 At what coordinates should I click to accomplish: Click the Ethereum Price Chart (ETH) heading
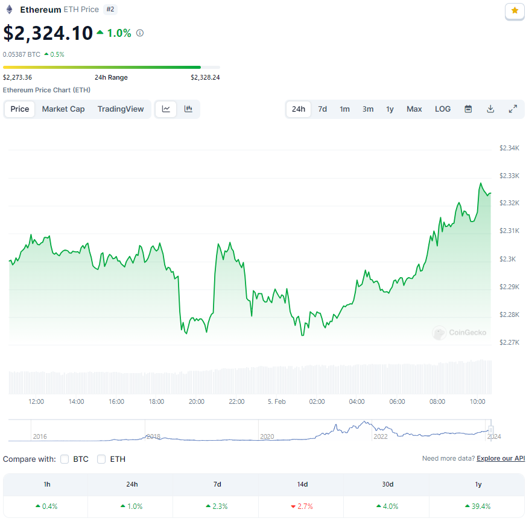pyautogui.click(x=46, y=90)
